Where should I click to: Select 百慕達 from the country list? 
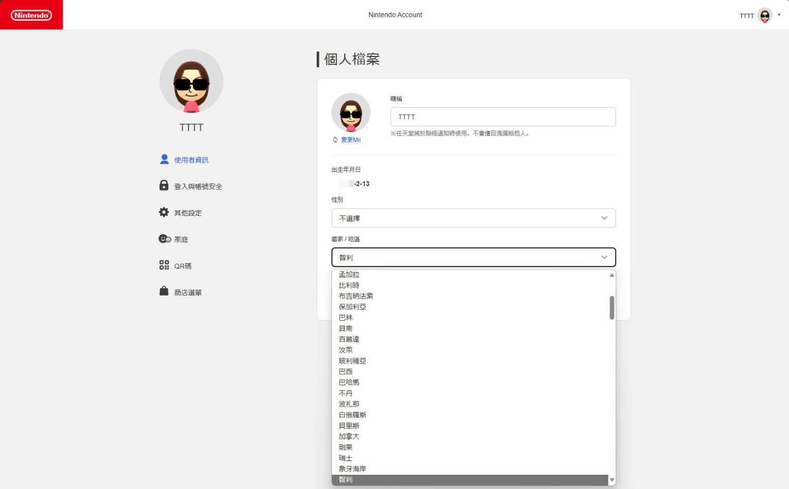(470, 339)
